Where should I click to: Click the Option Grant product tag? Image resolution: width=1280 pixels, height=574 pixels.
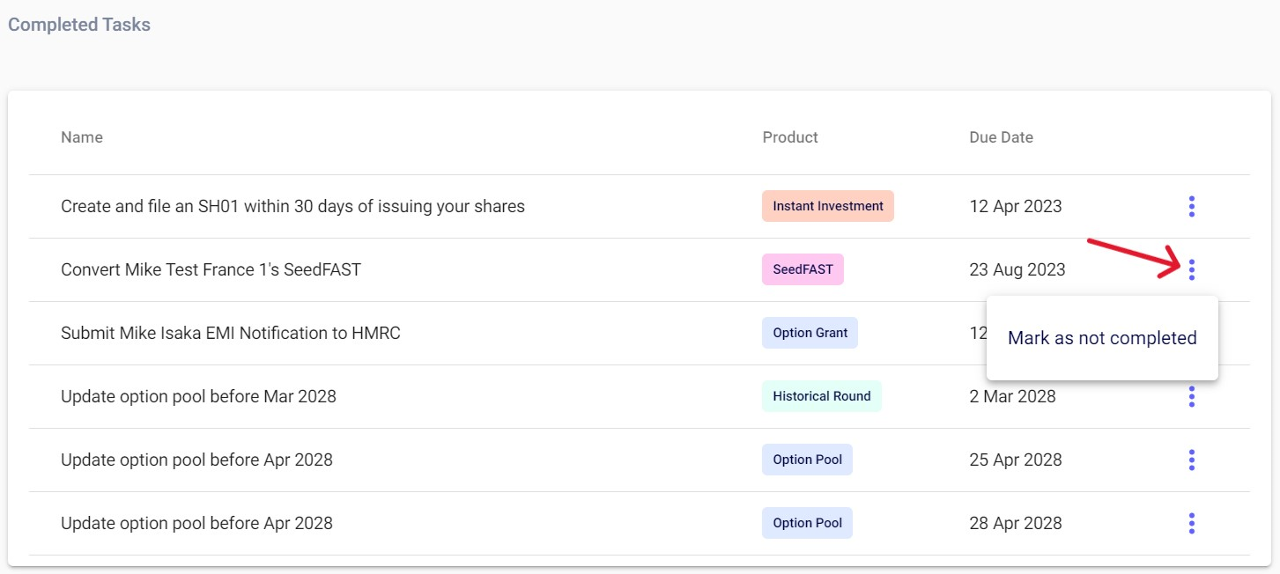[x=810, y=333]
